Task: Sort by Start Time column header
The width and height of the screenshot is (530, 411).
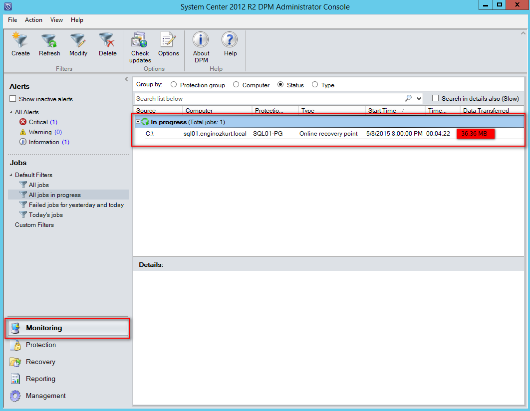Action: [395, 110]
